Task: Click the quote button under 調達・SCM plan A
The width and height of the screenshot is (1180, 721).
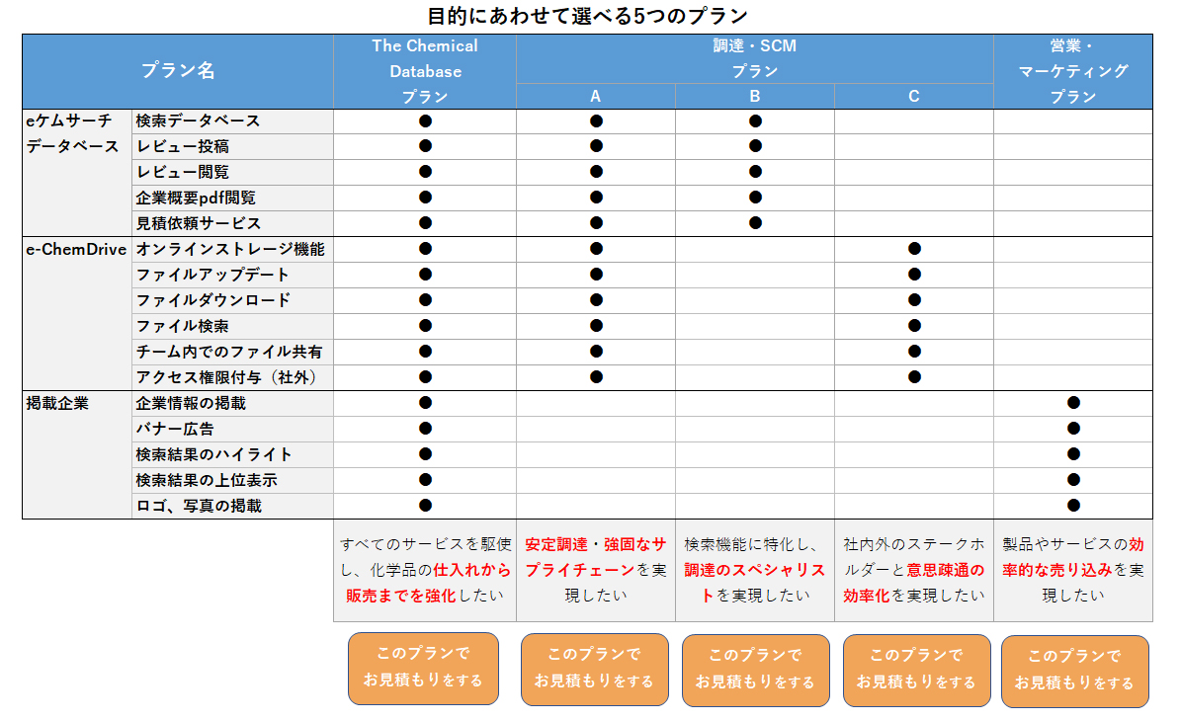Action: point(595,669)
